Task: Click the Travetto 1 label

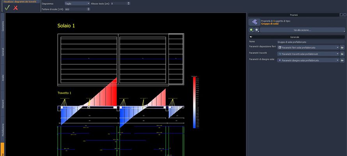Action: click(x=64, y=93)
